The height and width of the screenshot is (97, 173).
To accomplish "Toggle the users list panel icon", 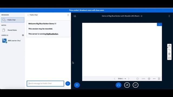I will click(75, 16).
